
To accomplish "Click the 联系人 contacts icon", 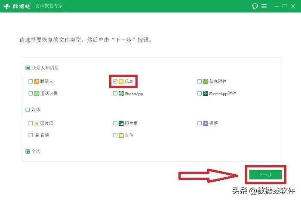I will (37, 82).
